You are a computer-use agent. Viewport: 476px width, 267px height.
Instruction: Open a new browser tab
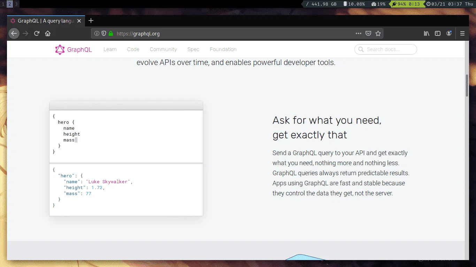tap(91, 21)
